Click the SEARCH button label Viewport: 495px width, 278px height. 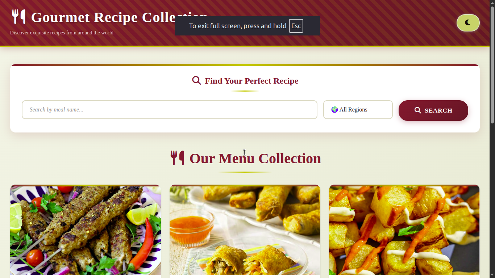438,111
